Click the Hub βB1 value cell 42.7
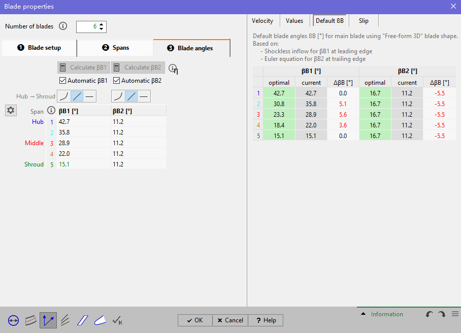461x333 pixels. point(81,122)
